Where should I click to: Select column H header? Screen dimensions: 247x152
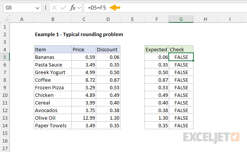(x=205, y=19)
